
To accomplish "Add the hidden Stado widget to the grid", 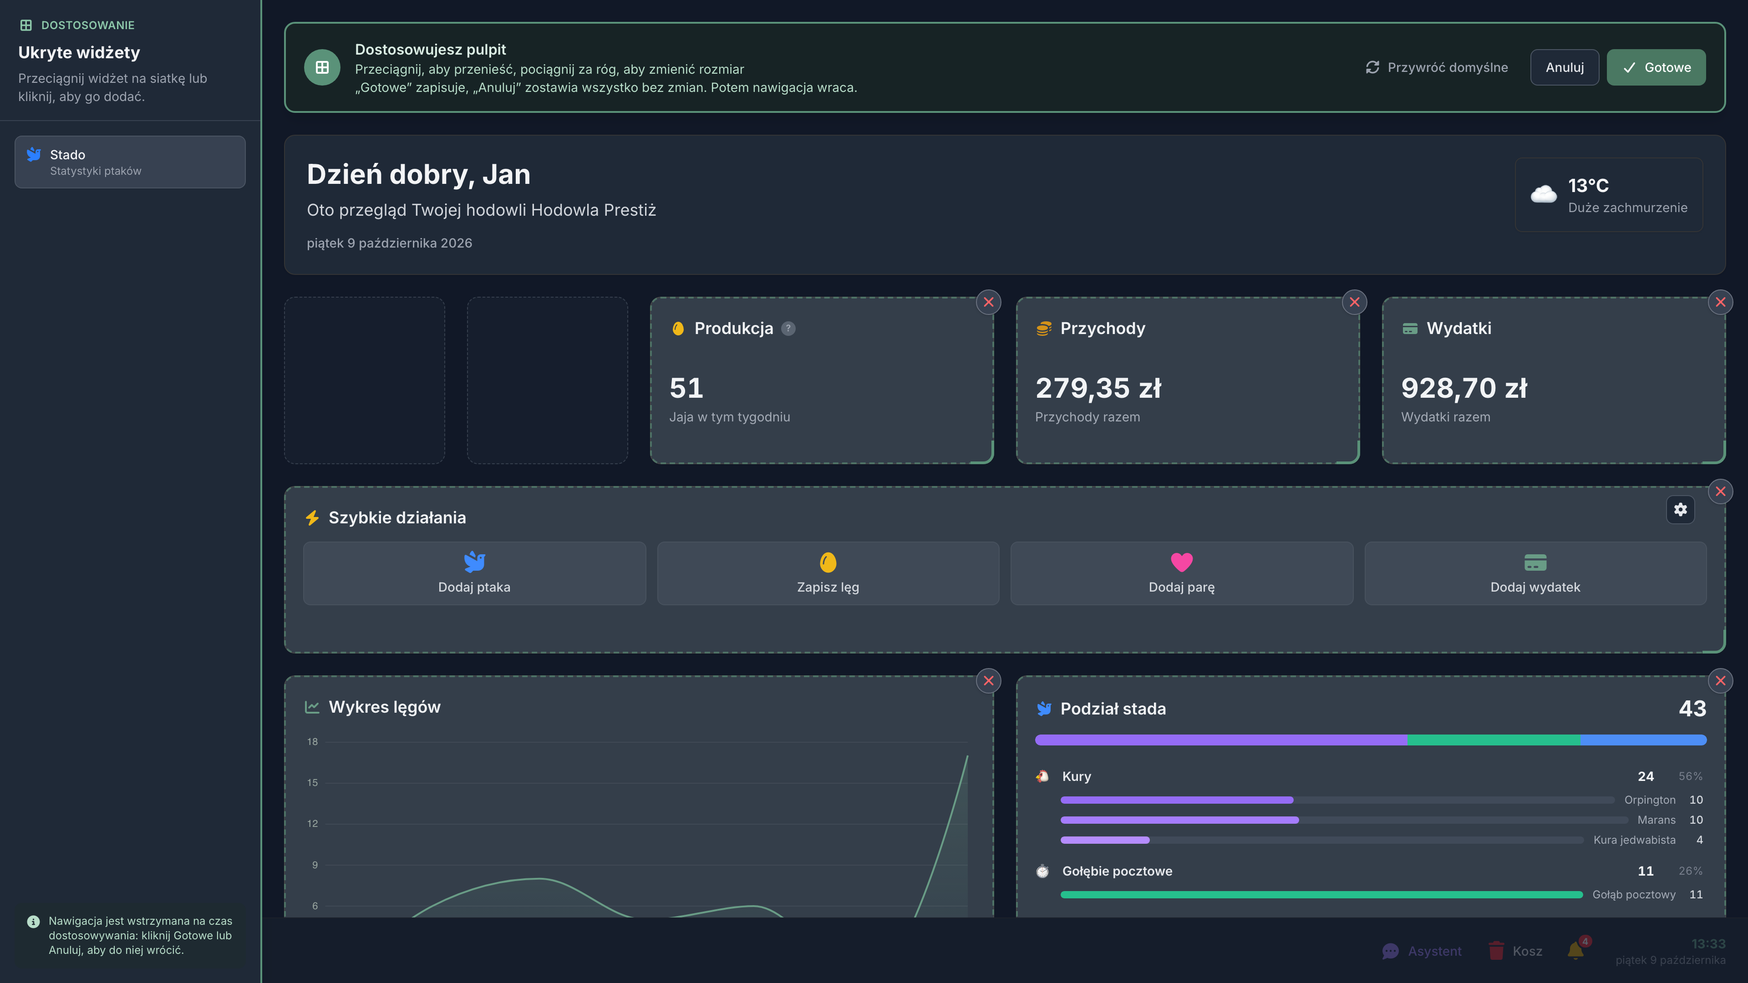I will point(130,162).
